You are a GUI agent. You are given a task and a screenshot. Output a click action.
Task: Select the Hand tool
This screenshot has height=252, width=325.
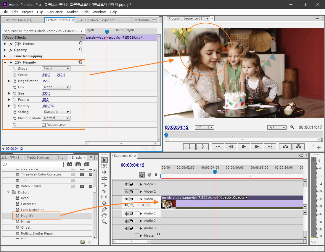point(104,216)
